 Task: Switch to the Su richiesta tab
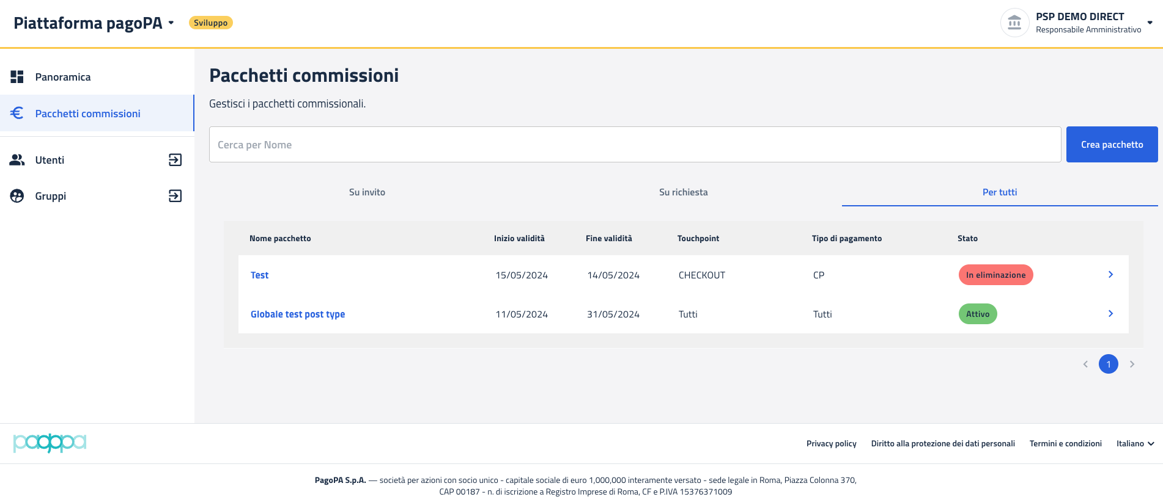pyautogui.click(x=683, y=192)
